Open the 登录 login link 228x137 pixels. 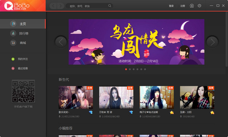point(171,6)
